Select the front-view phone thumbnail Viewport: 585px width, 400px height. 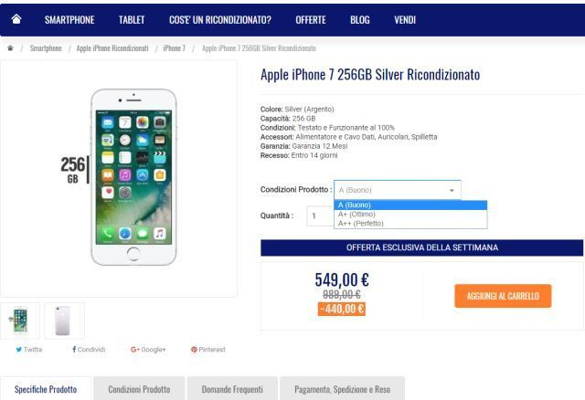tap(20, 321)
